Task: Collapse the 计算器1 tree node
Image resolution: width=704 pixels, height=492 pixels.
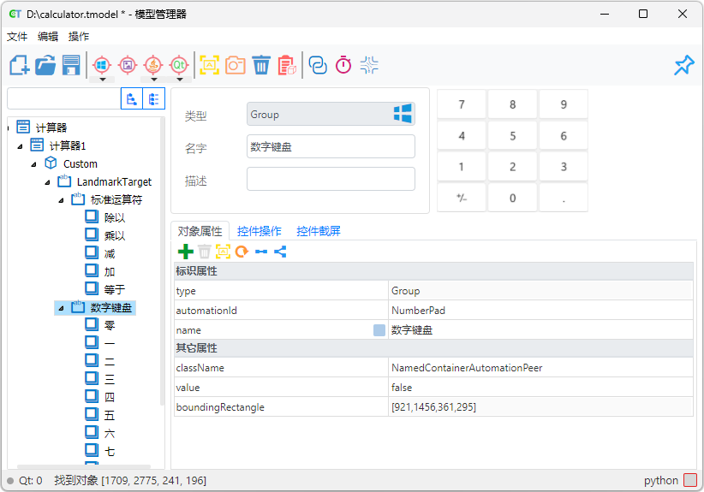Action: coord(21,146)
